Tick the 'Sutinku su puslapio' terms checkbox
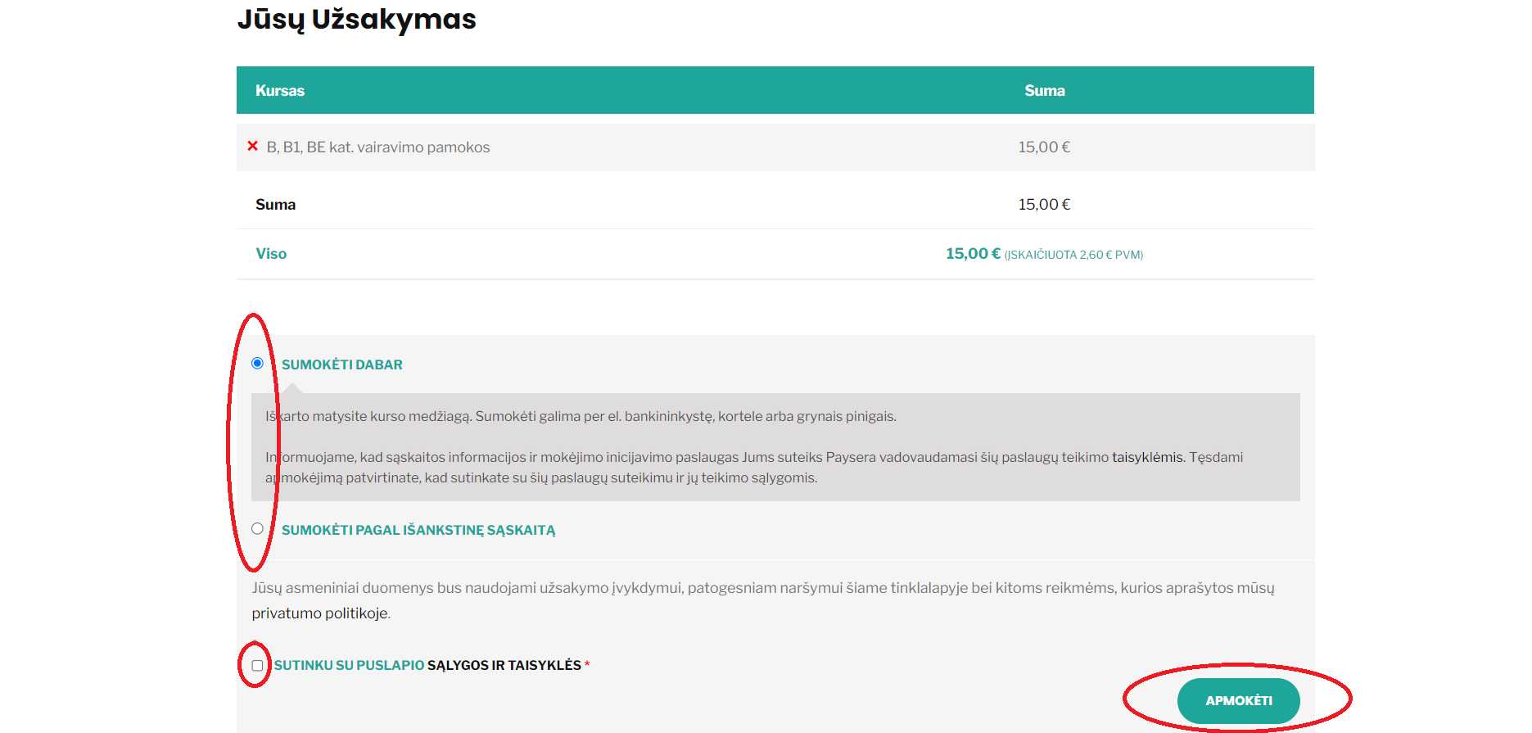 pyautogui.click(x=257, y=665)
